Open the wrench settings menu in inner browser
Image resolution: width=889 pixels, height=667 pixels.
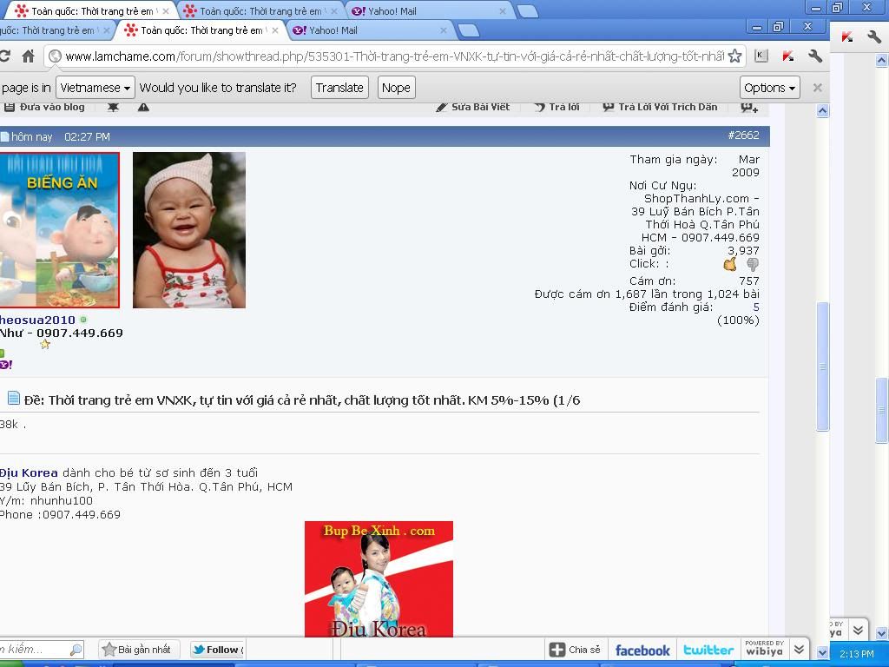point(815,56)
